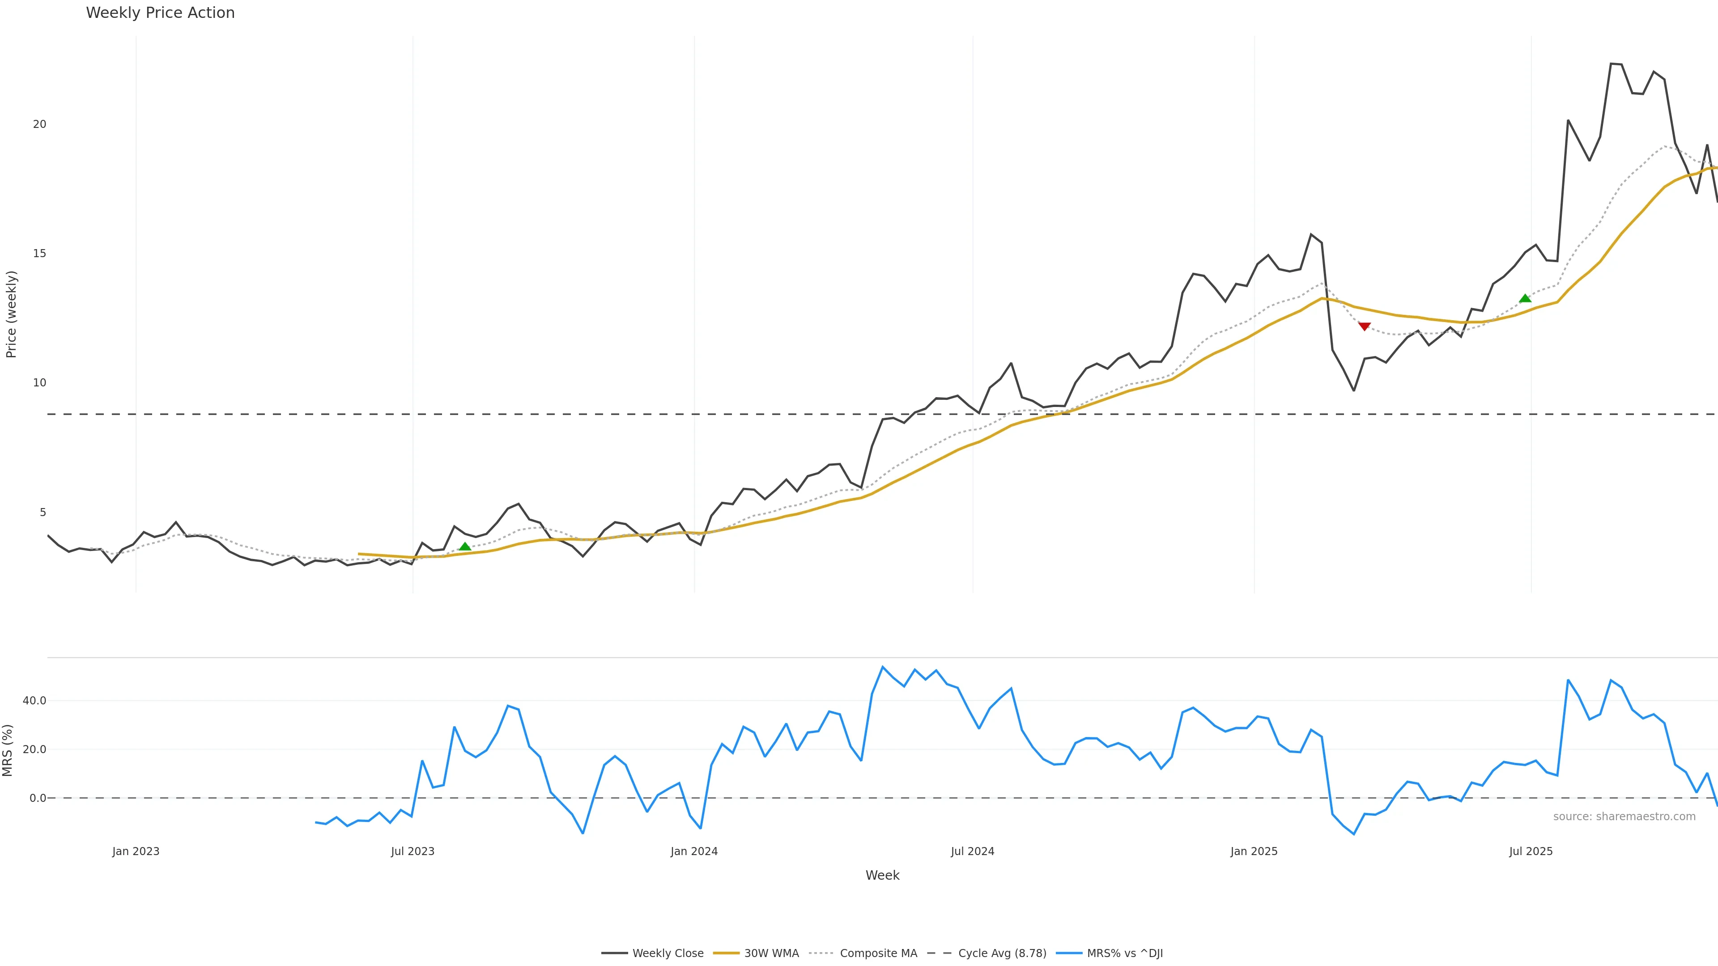Click the MRS (%) y-axis title
Viewport: 1718px width, 966px height.
8,750
